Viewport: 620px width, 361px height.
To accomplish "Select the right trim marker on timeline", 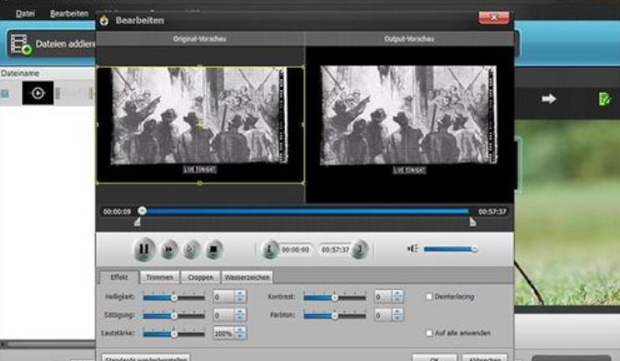I will [x=473, y=222].
